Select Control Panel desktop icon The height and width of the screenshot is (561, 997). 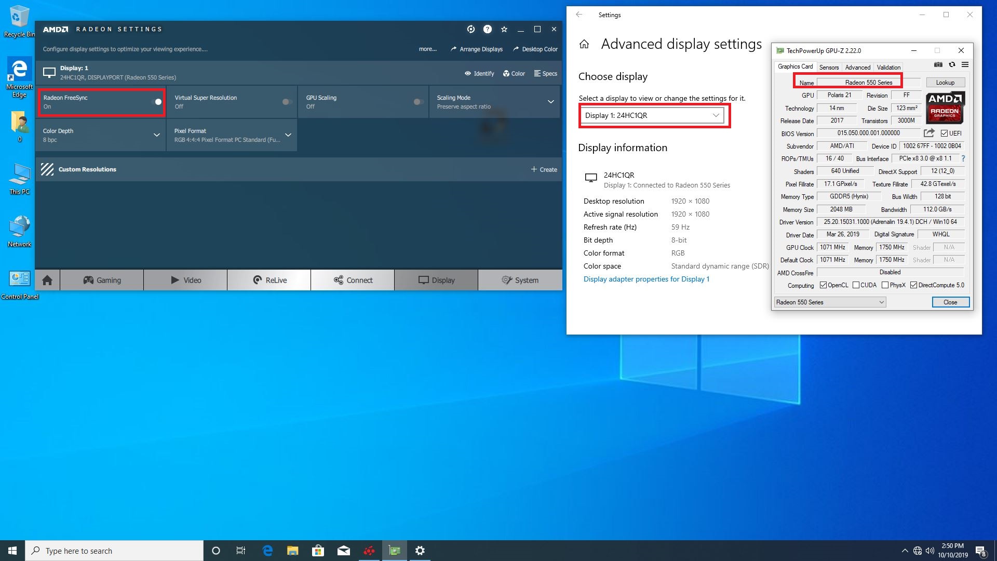19,285
